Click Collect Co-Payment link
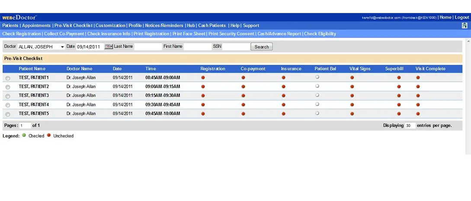Viewport: 471px width, 201px height. (x=64, y=34)
